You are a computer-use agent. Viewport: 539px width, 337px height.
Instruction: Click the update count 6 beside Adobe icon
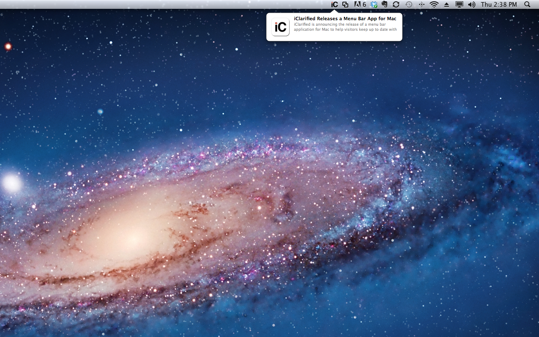pos(364,5)
